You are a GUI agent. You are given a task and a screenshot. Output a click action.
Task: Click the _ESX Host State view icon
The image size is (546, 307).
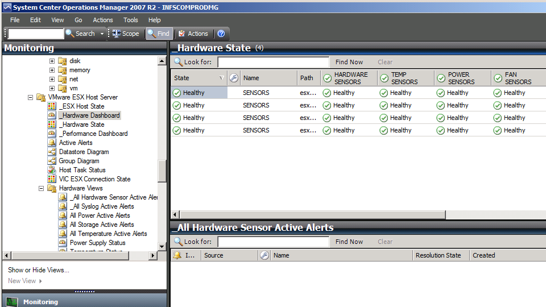52,106
